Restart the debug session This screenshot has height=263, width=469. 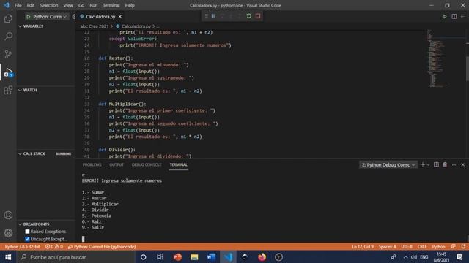tap(249, 16)
